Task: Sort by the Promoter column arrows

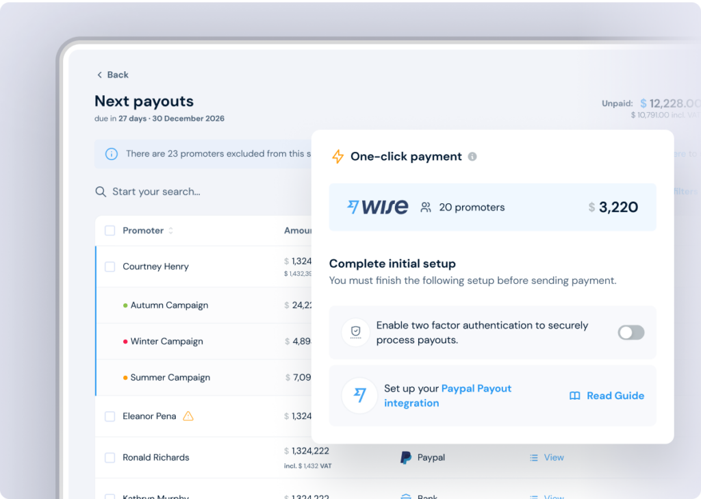Action: coord(170,231)
